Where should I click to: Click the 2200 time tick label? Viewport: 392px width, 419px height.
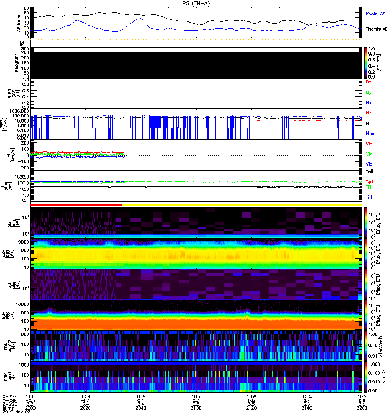362,408
